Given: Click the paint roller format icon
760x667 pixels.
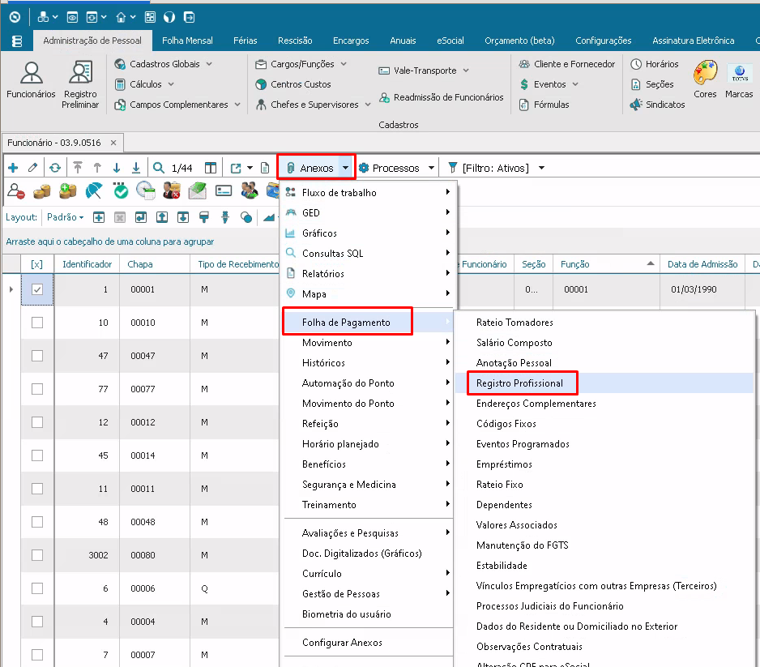Looking at the screenshot, I should [x=204, y=217].
